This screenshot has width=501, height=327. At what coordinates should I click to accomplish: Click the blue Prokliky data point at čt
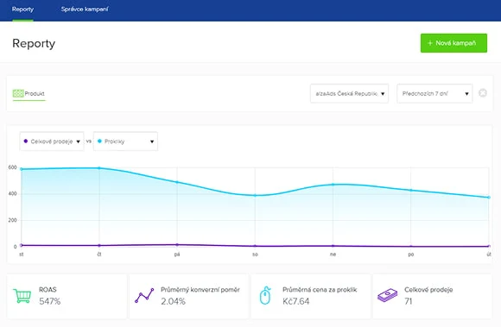99,167
